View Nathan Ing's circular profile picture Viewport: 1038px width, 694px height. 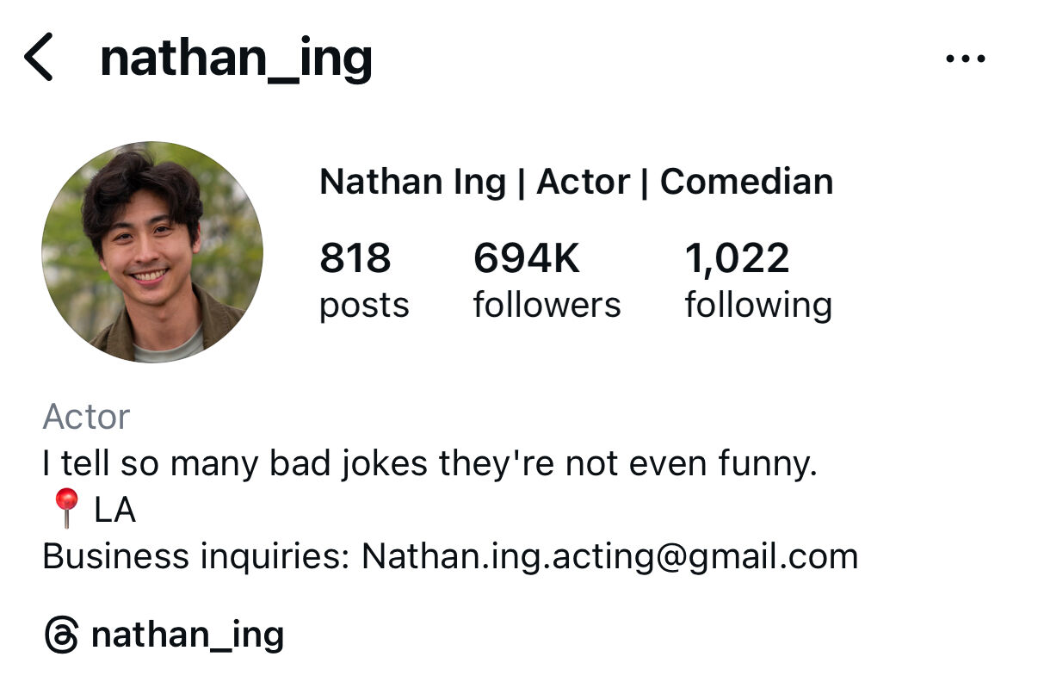click(x=152, y=252)
